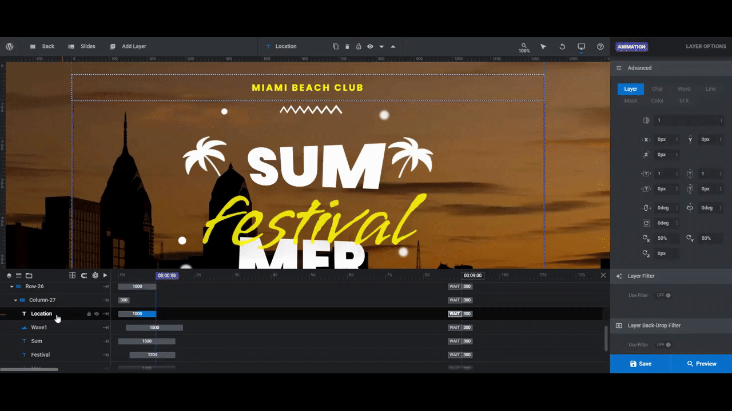
Task: Collapse the Row-26 group
Action: (11, 287)
